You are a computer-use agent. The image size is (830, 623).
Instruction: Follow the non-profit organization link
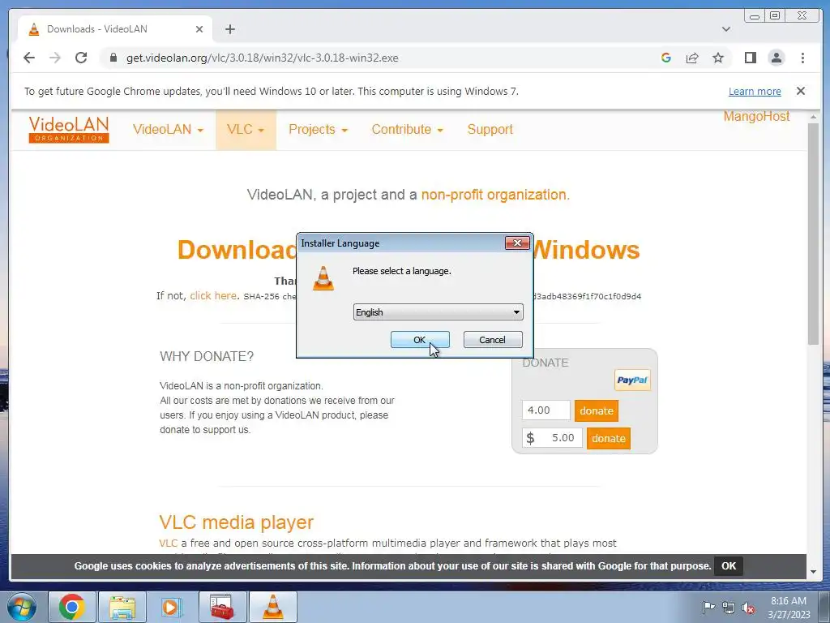coord(494,195)
